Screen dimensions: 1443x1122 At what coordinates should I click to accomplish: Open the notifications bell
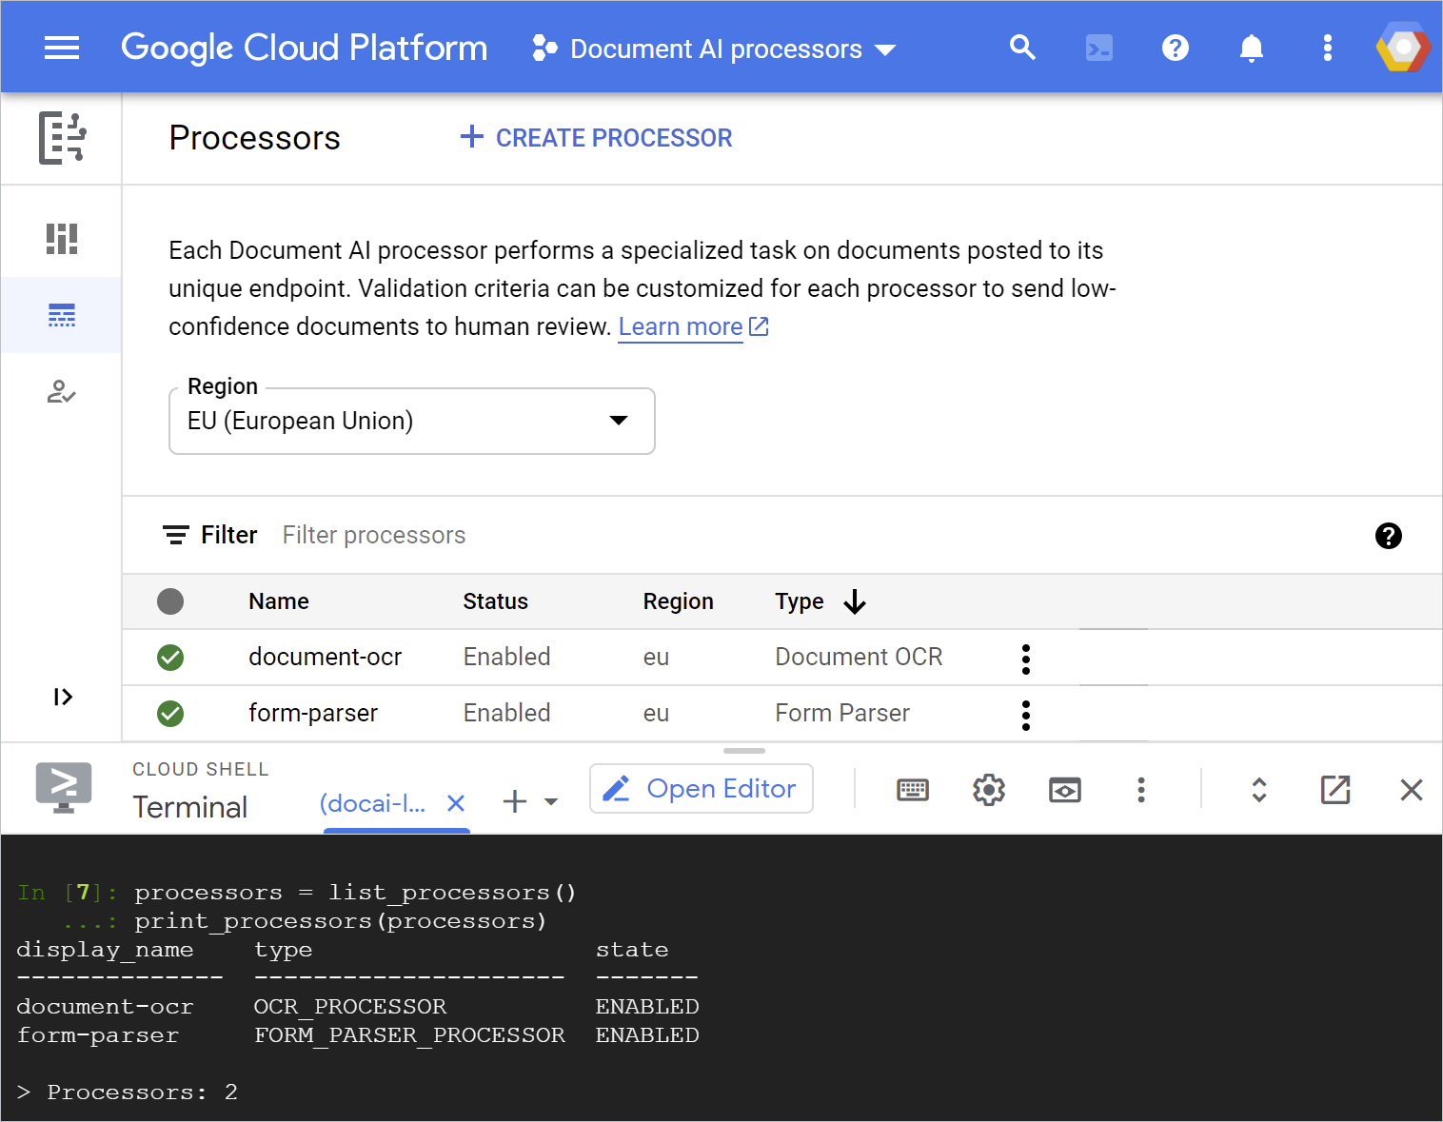[x=1251, y=48]
